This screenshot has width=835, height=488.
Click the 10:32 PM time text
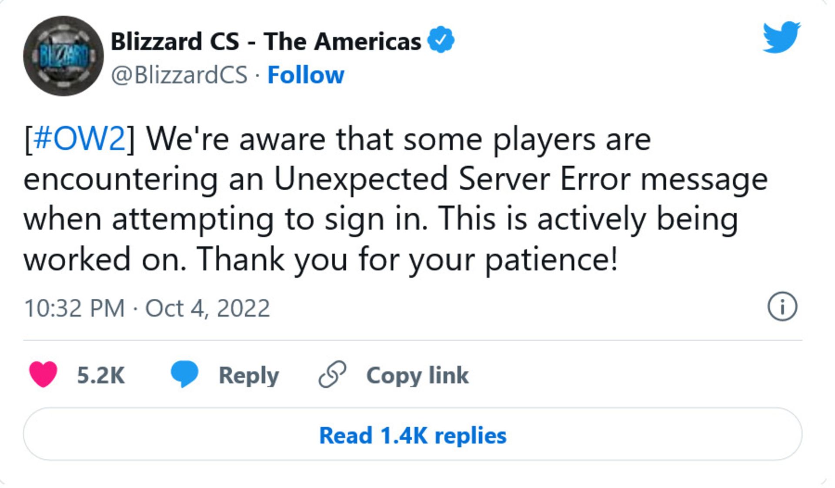click(74, 308)
